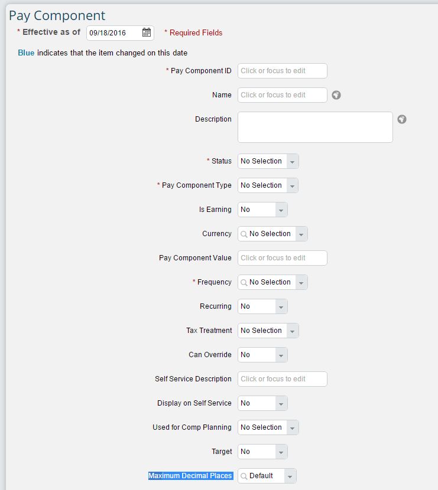This screenshot has width=438, height=490.
Task: Open the Is Earning dropdown
Action: pos(281,210)
